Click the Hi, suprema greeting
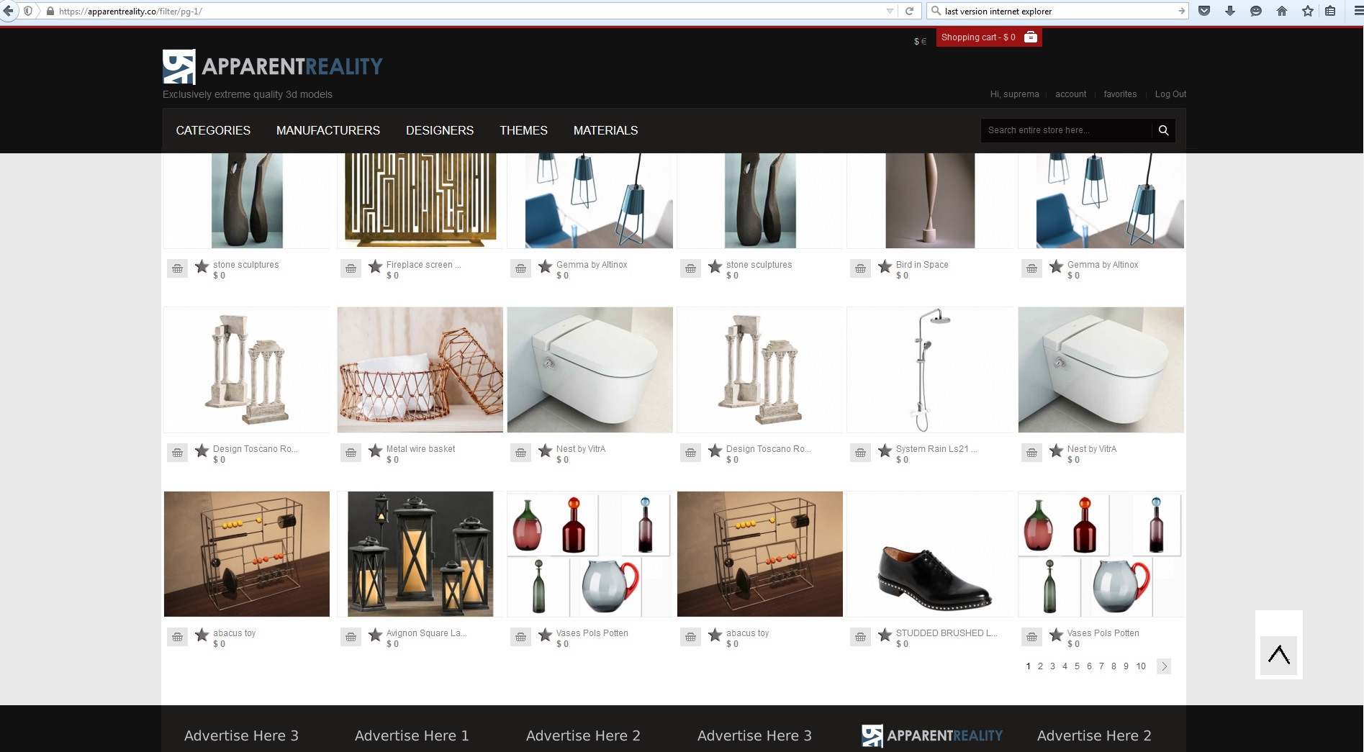The image size is (1364, 752). (x=1014, y=94)
